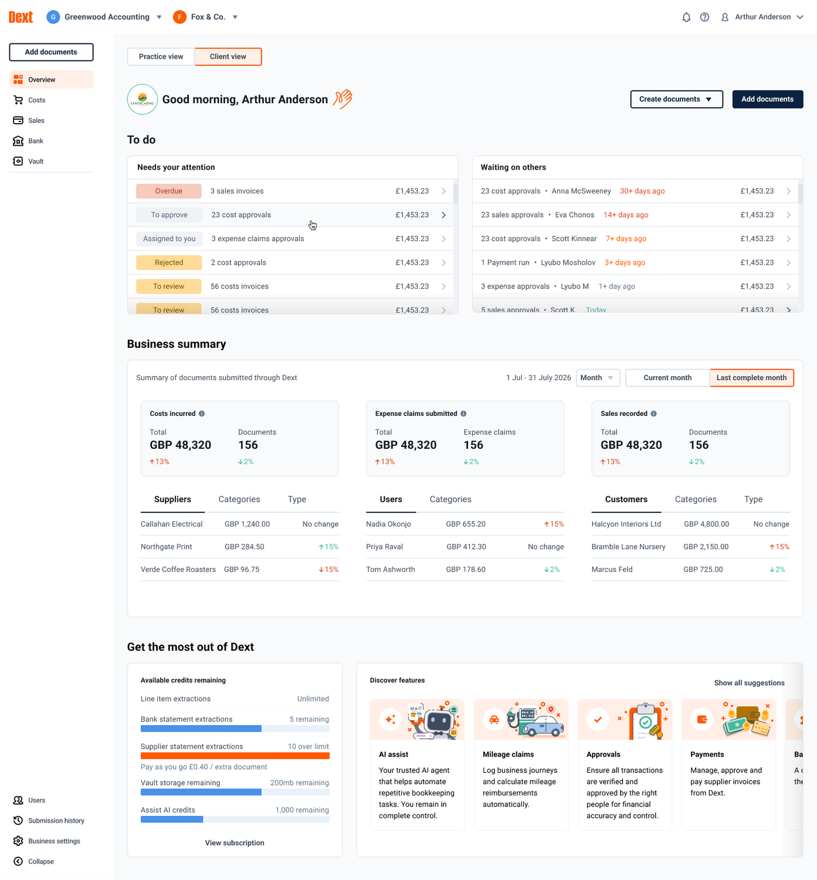This screenshot has width=817, height=880.
Task: Click info icon next to Expense claims submitted
Action: pos(463,414)
